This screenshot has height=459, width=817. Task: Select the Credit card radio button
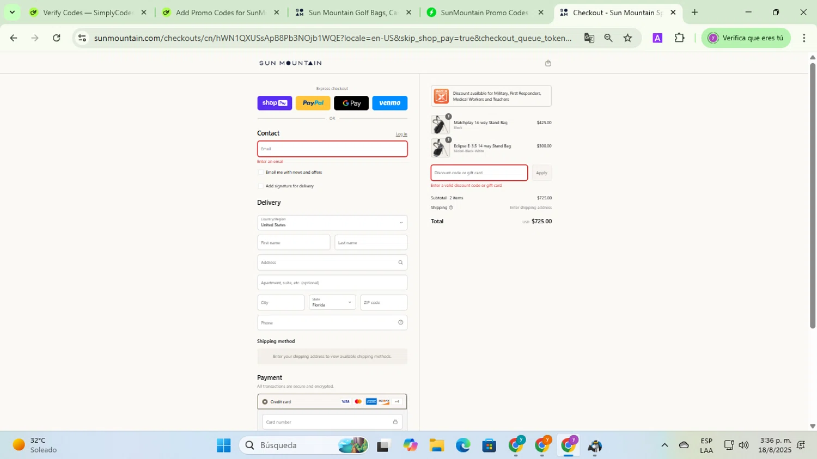tap(265, 402)
